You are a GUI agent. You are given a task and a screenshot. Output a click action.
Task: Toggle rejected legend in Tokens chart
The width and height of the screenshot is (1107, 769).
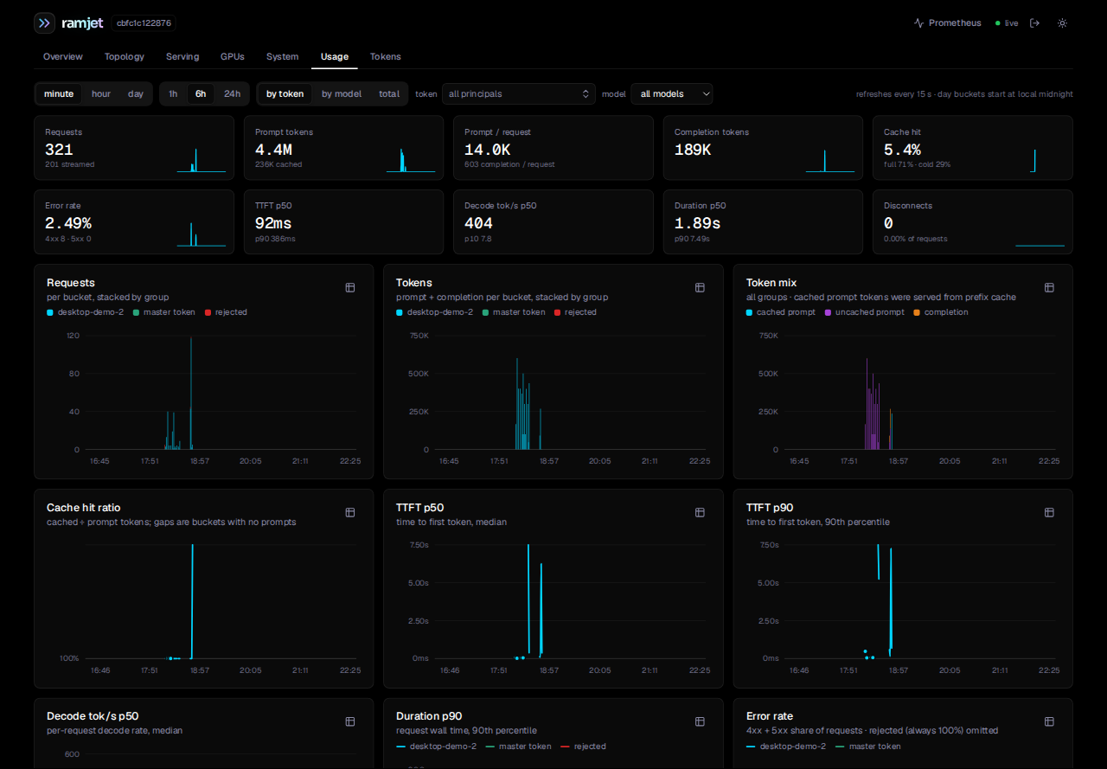(575, 312)
